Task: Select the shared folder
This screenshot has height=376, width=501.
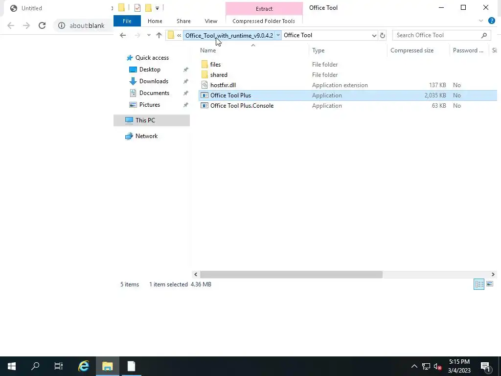Action: tap(219, 75)
